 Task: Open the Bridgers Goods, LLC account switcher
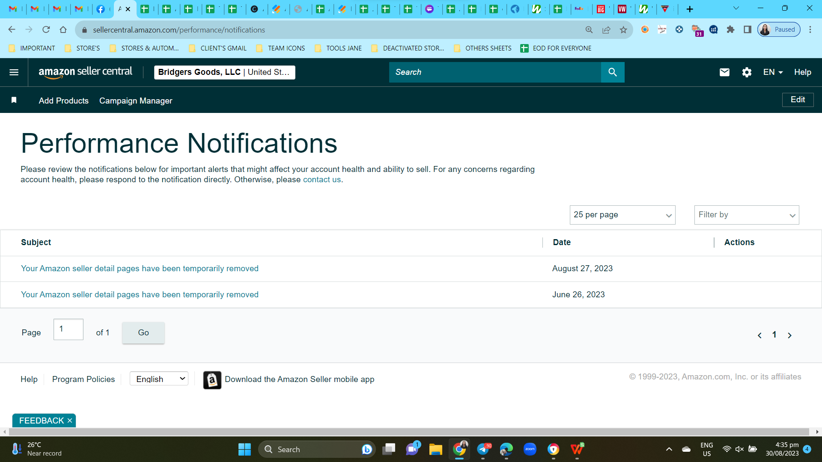[x=224, y=72]
